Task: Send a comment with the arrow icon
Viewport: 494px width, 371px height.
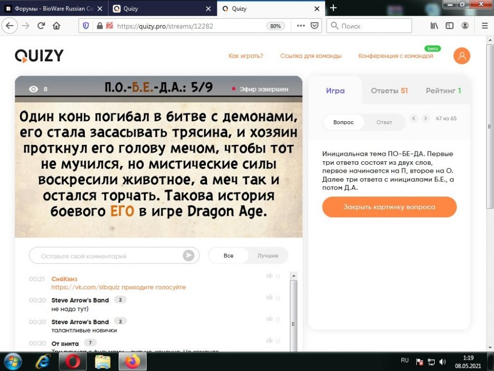Action: (188, 255)
